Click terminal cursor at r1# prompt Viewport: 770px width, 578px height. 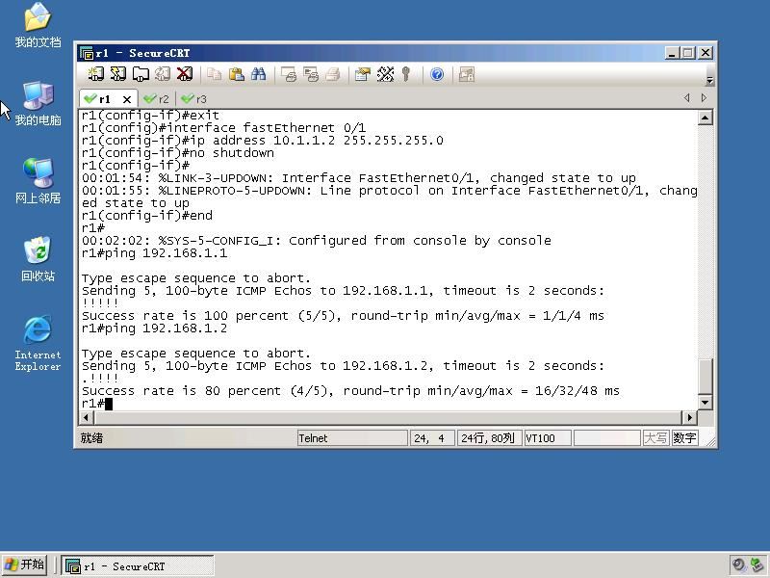109,404
